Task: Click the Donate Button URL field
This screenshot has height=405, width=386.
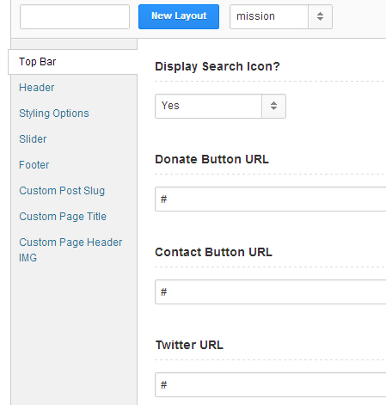Action: click(271, 199)
